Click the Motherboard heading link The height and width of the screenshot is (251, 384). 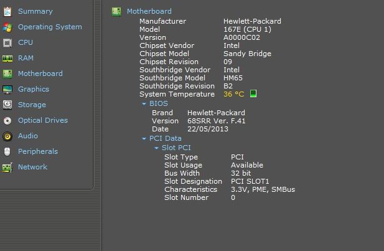tap(149, 11)
